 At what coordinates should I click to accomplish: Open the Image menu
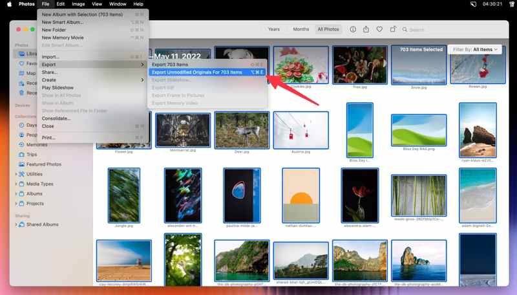point(78,4)
